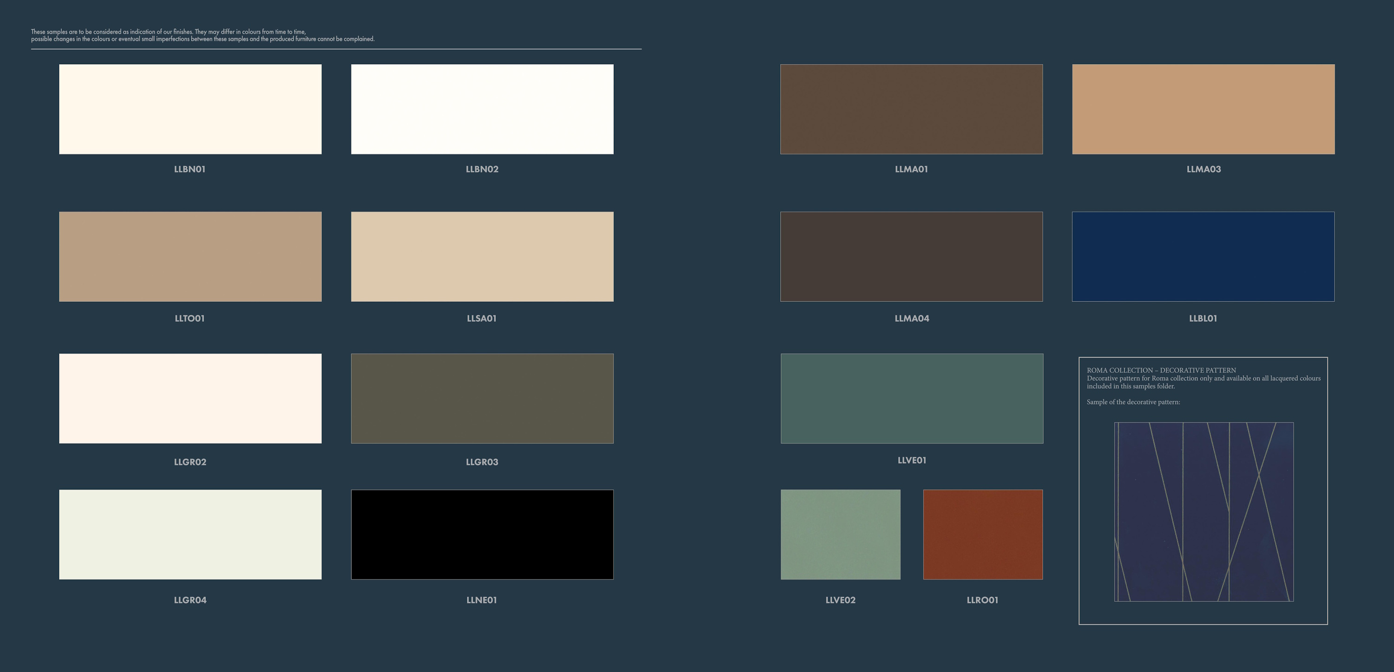Click the LLMA04 dark brown swatch
The width and height of the screenshot is (1394, 672).
point(911,256)
